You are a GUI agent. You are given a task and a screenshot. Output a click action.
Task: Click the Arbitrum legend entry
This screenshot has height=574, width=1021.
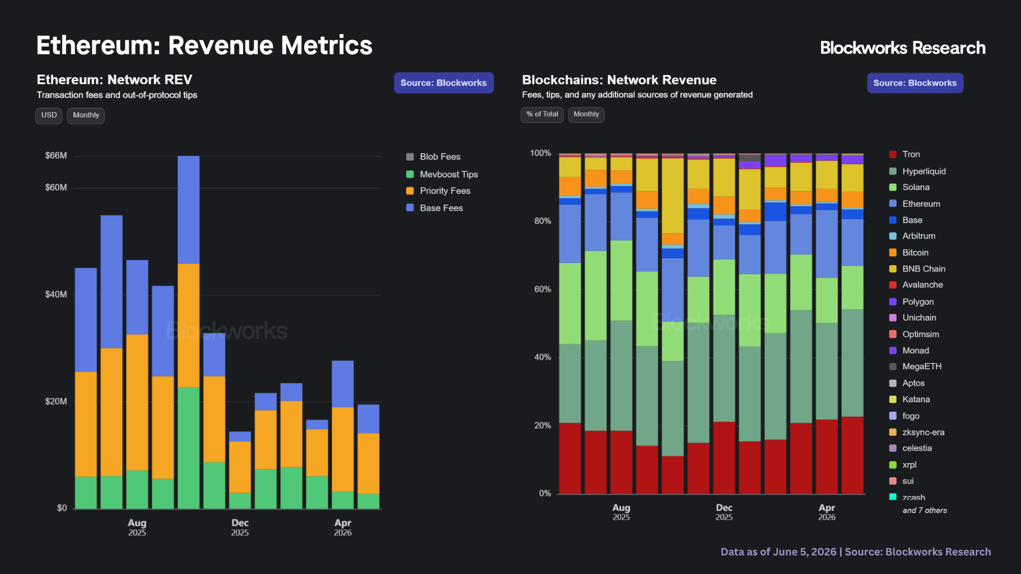(912, 236)
